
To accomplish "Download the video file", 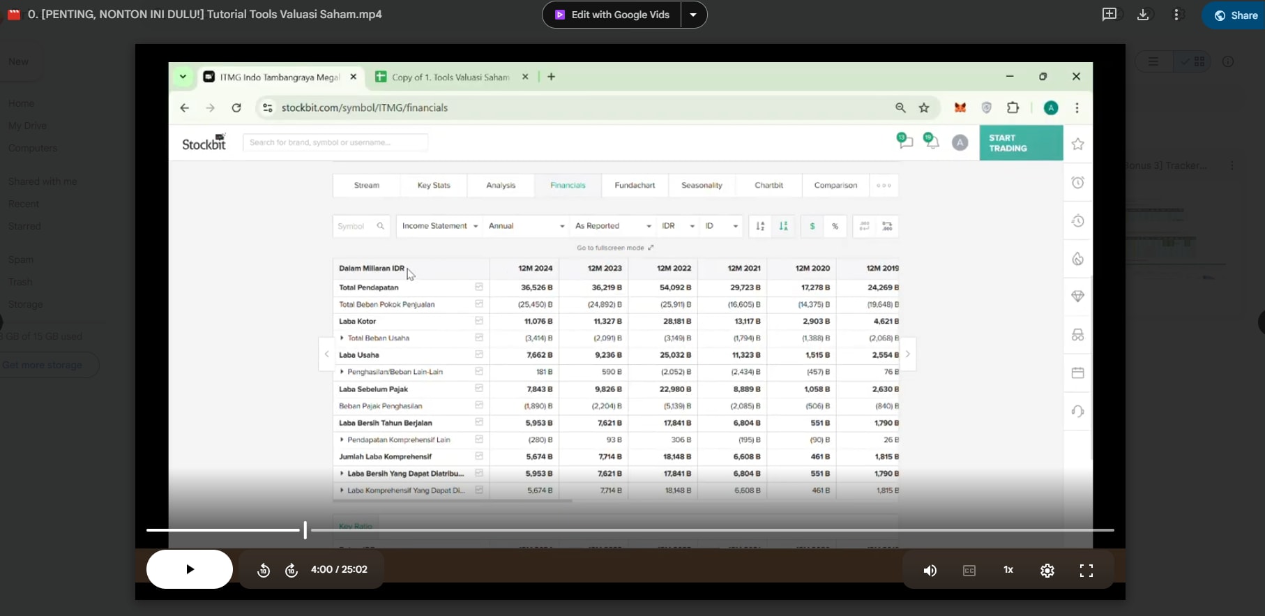I will (1143, 15).
